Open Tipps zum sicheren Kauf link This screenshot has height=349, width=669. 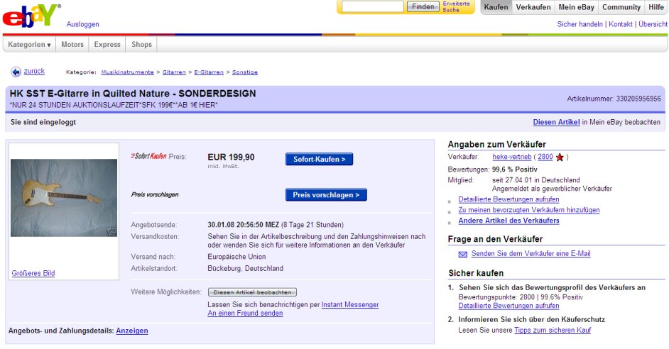[553, 331]
